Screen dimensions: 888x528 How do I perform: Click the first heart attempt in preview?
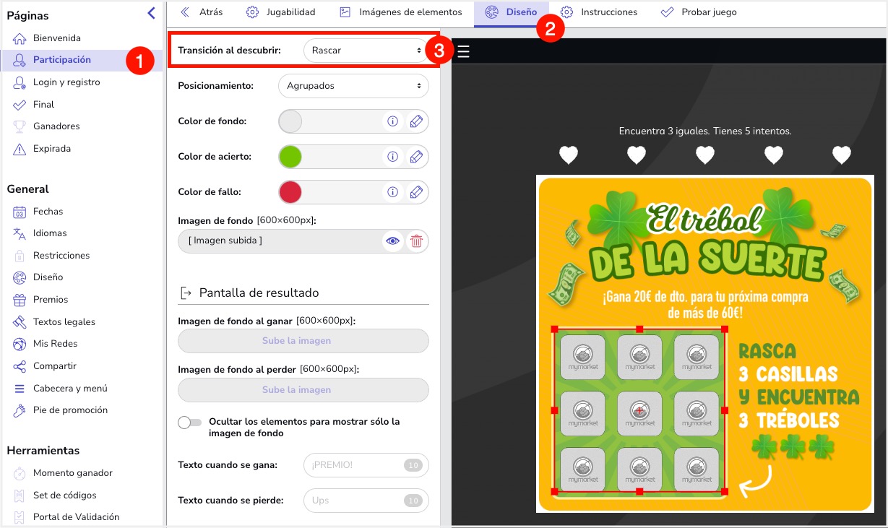point(569,155)
